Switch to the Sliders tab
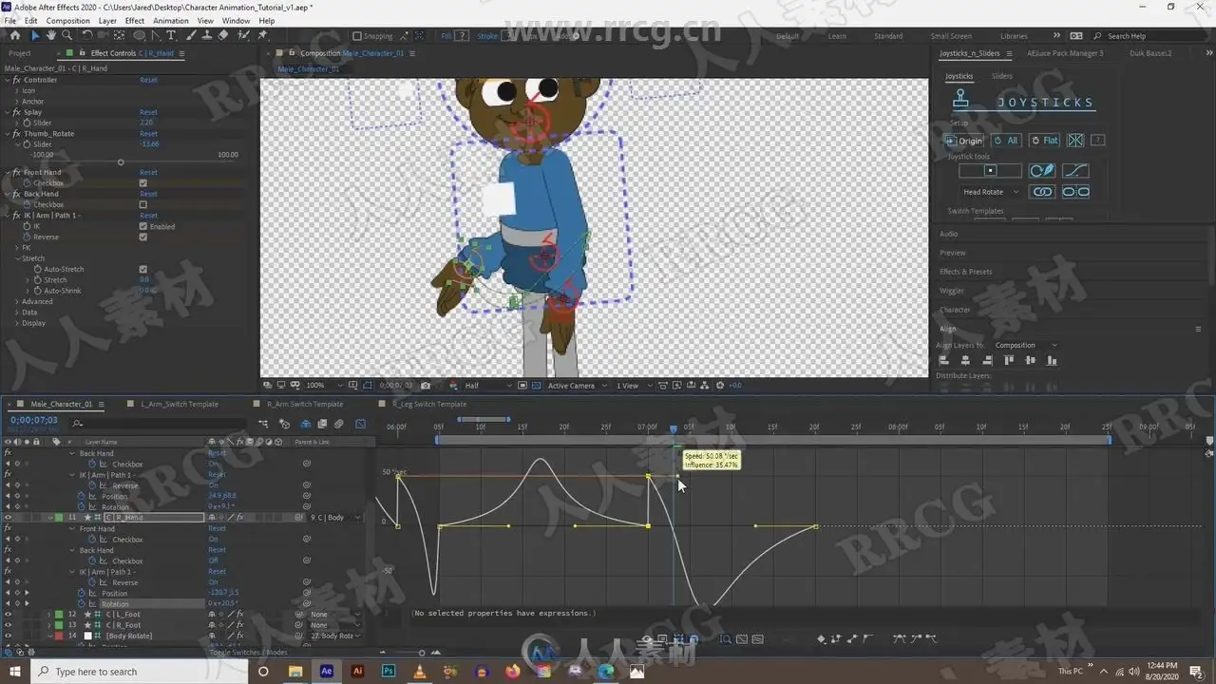Image resolution: width=1216 pixels, height=684 pixels. (x=1002, y=76)
